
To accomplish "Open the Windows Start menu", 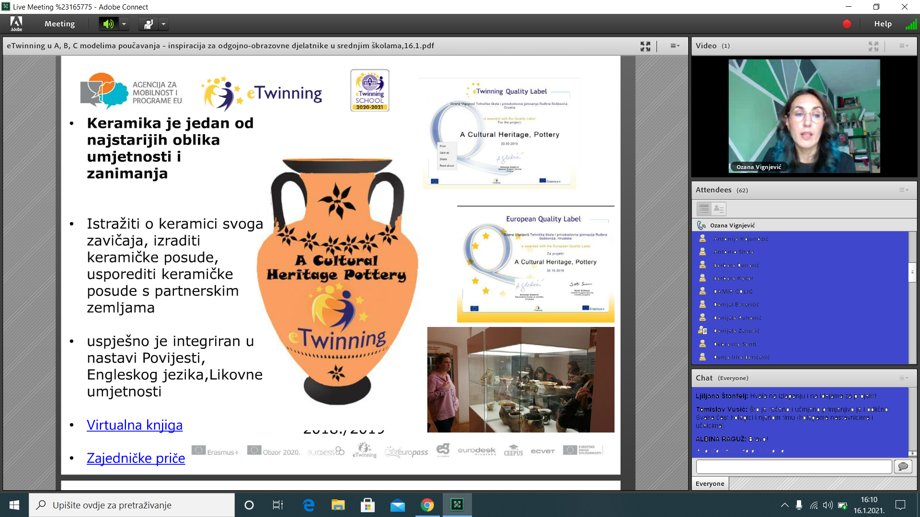I will click(14, 505).
